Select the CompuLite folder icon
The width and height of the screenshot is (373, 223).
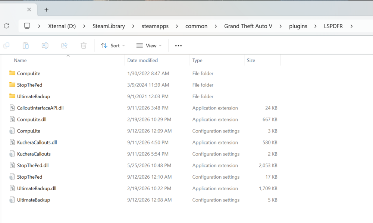[12, 73]
